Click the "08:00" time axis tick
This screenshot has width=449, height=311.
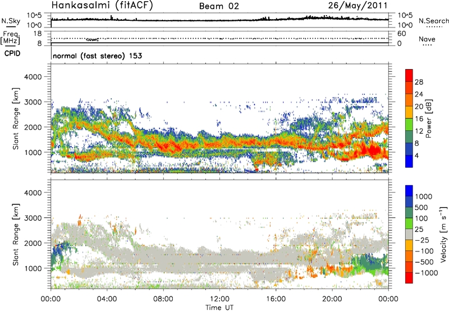coord(163,299)
